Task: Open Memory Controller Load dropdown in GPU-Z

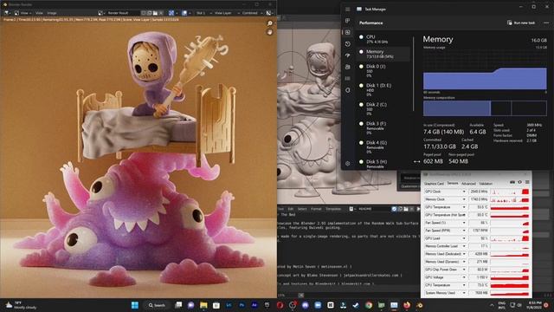Action: (464, 246)
